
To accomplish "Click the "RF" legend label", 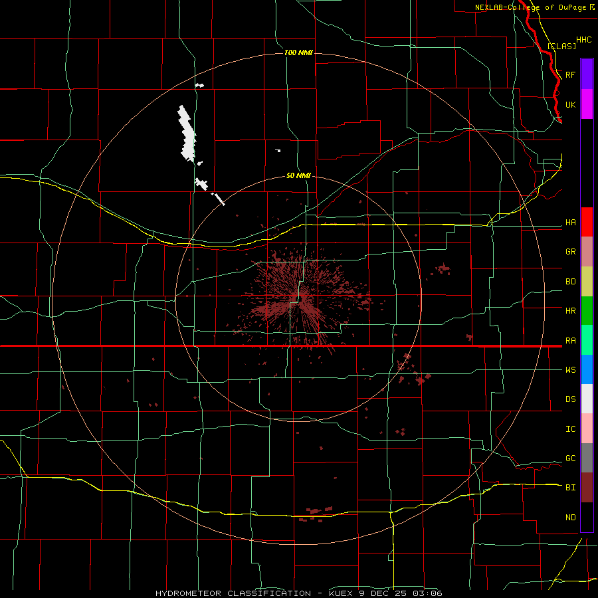I will coord(570,74).
